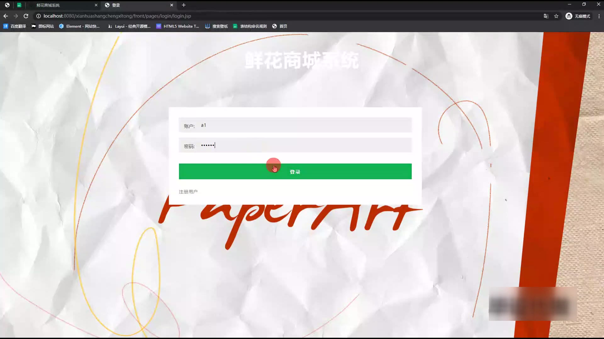Click the browser back arrow
Image resolution: width=604 pixels, height=339 pixels.
pos(6,16)
